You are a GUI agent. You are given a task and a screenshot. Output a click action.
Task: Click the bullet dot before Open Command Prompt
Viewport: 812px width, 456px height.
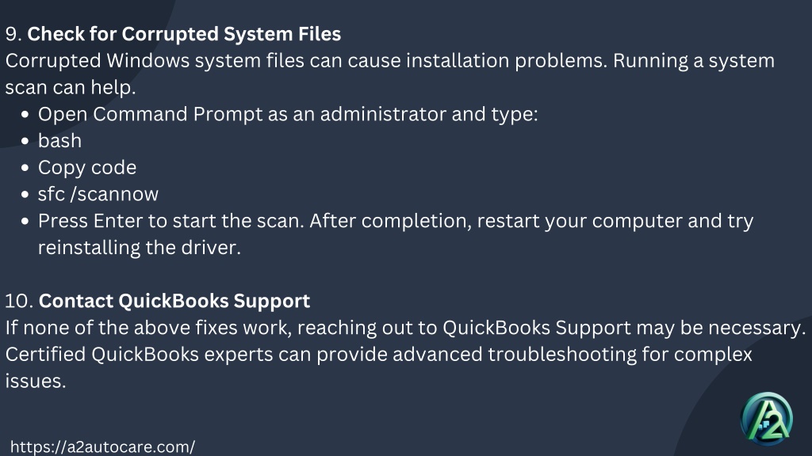click(x=25, y=114)
